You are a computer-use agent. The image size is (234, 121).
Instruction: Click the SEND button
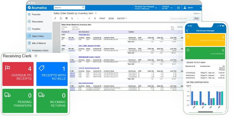111,18
